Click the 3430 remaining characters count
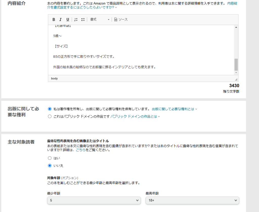Viewport: 259px width, 212px height. pos(234,86)
